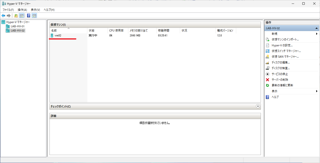Click the 新規 action label

click(274, 34)
